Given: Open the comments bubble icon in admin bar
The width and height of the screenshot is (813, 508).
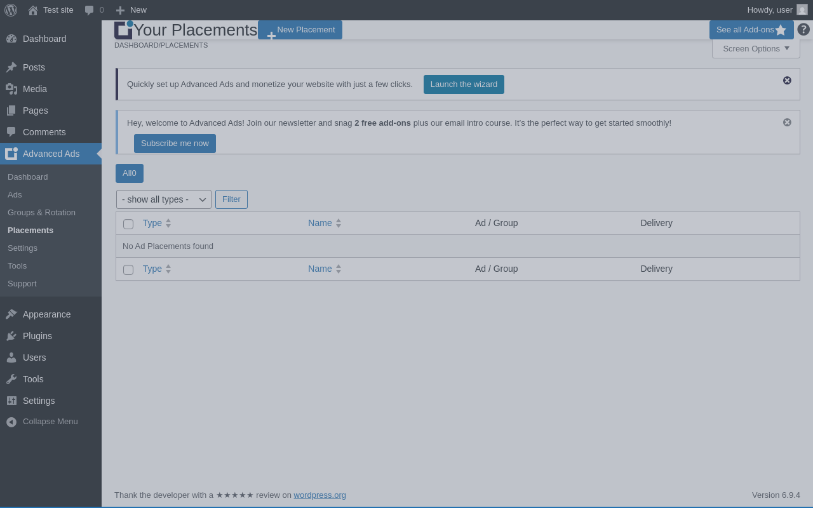Looking at the screenshot, I should (90, 10).
